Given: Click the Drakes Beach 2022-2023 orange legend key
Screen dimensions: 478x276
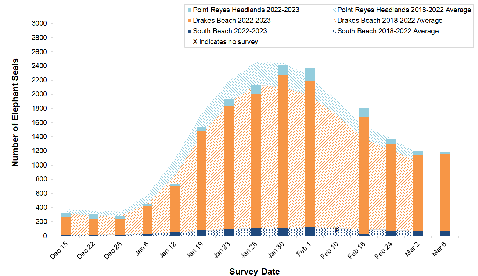Looking at the screenshot, I should 190,21.
